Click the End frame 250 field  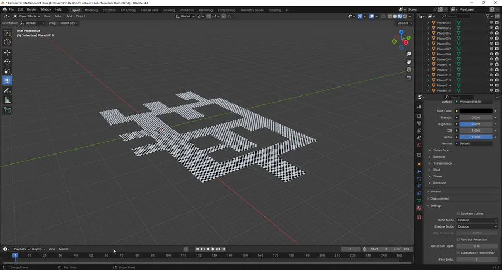tap(402, 249)
